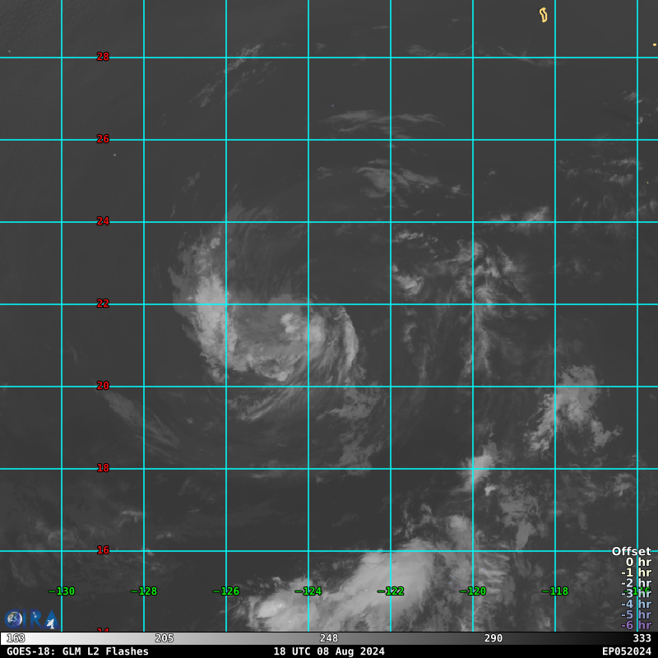The image size is (658, 658).
Task: Click longitude label -118
Action: tap(555, 591)
